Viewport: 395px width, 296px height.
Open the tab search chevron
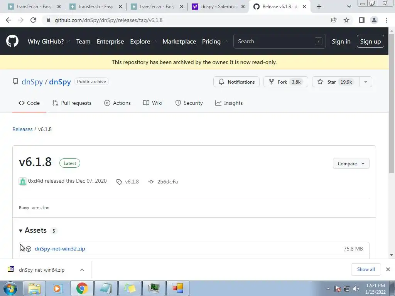click(x=349, y=7)
